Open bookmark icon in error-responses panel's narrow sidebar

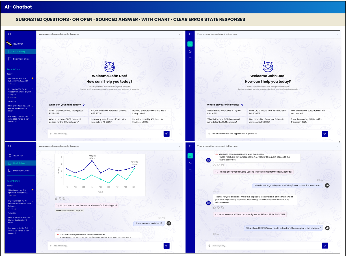coord(190,171)
